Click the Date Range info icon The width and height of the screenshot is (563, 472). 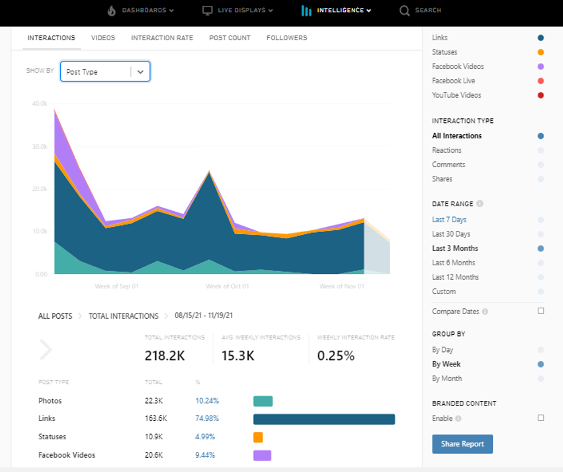click(x=480, y=204)
